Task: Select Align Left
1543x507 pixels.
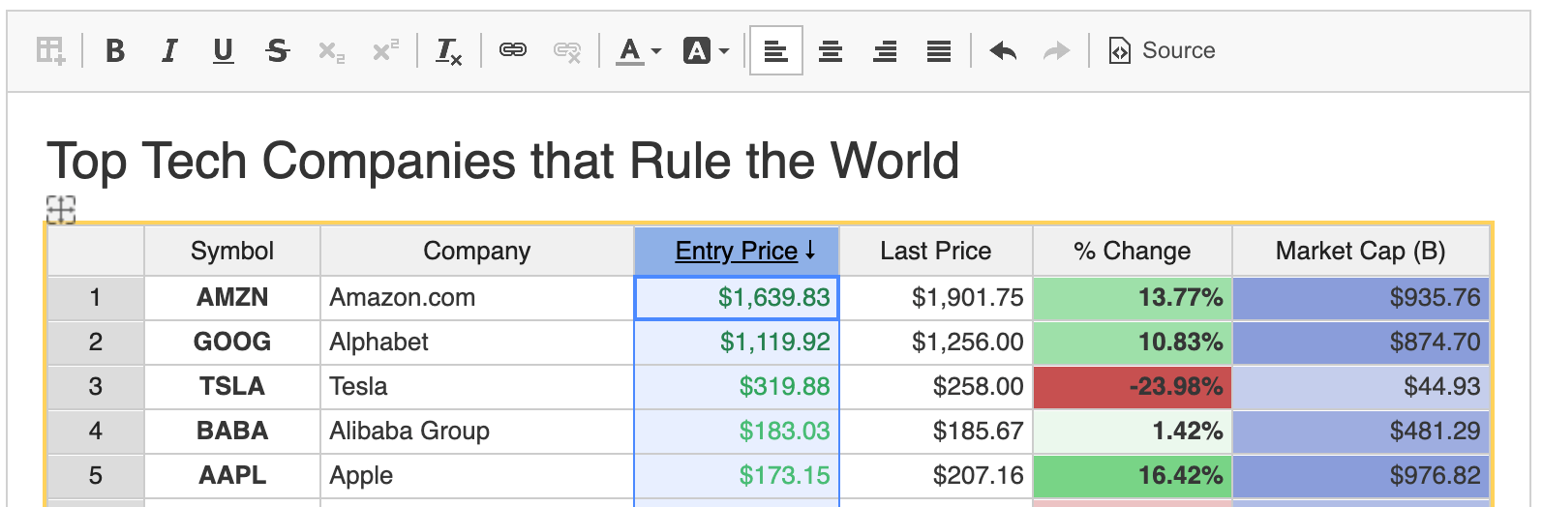Action: click(x=776, y=50)
